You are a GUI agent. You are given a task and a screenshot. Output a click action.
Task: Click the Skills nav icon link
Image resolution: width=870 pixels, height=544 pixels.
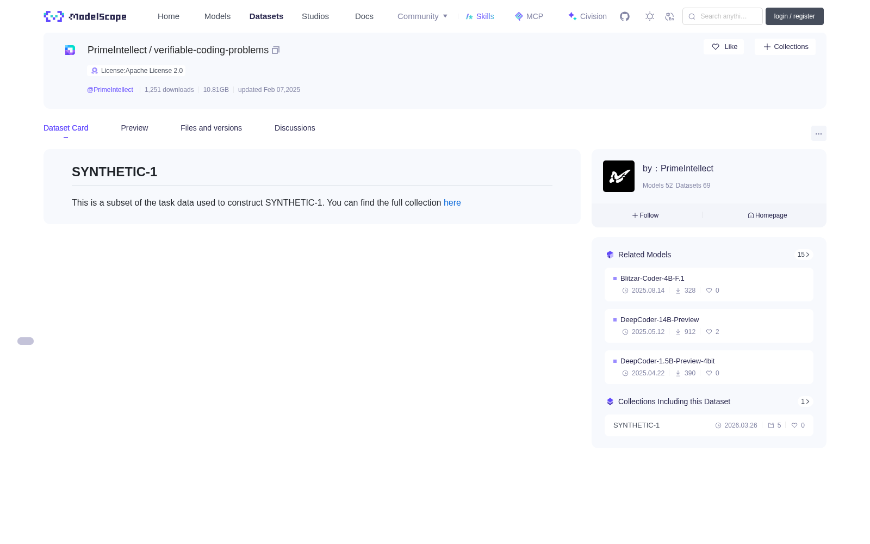tap(480, 16)
